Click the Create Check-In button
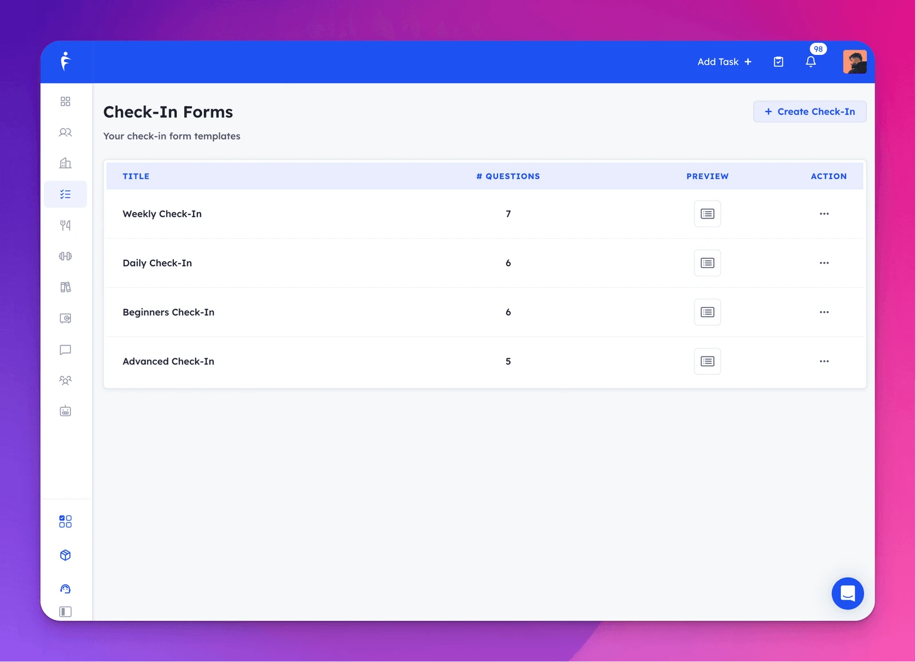This screenshot has width=916, height=662. click(x=810, y=112)
